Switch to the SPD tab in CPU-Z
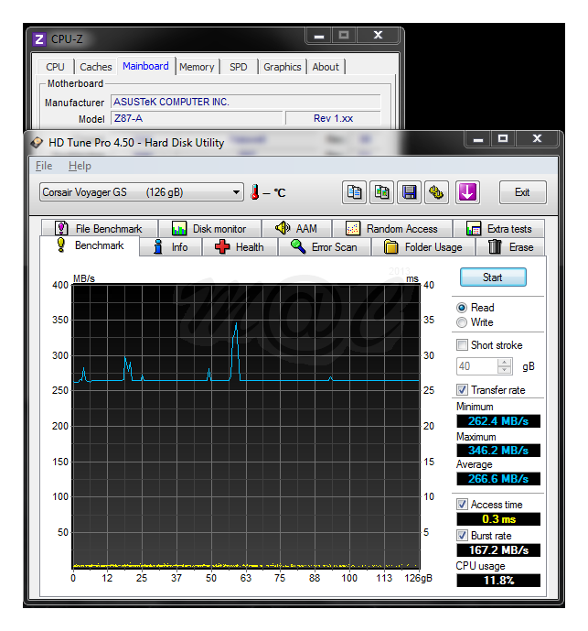The image size is (588, 631). pos(239,67)
